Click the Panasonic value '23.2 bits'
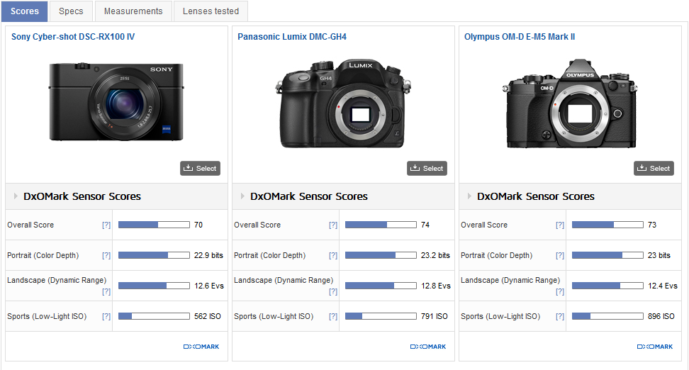Screen dimensions: 689x370 click(435, 255)
